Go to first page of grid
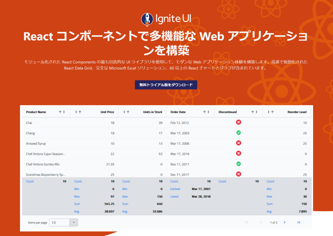Screen dimensions: 333x236 [247, 222]
